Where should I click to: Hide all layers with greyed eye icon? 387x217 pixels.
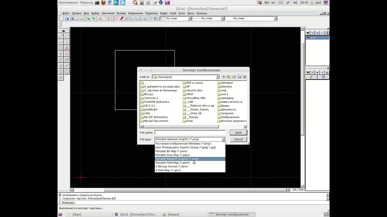tap(313, 33)
